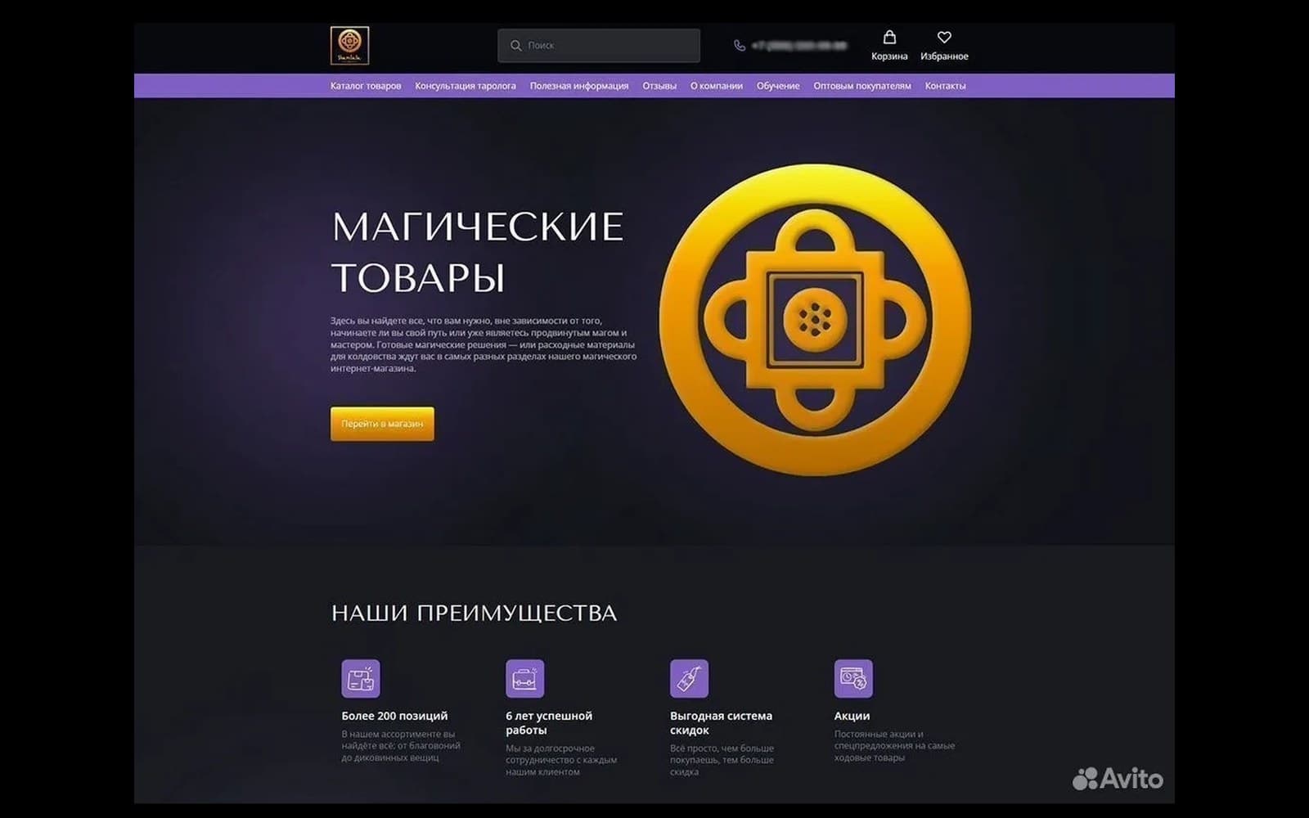Open Обучение menu item

pyautogui.click(x=778, y=86)
